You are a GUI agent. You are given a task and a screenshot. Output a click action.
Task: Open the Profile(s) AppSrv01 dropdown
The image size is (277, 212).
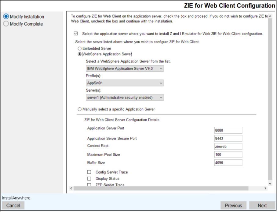coord(125,83)
